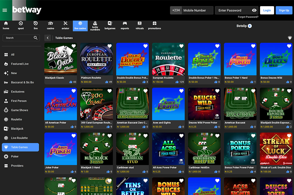Click the search magnifier icon

pyautogui.click(x=36, y=38)
